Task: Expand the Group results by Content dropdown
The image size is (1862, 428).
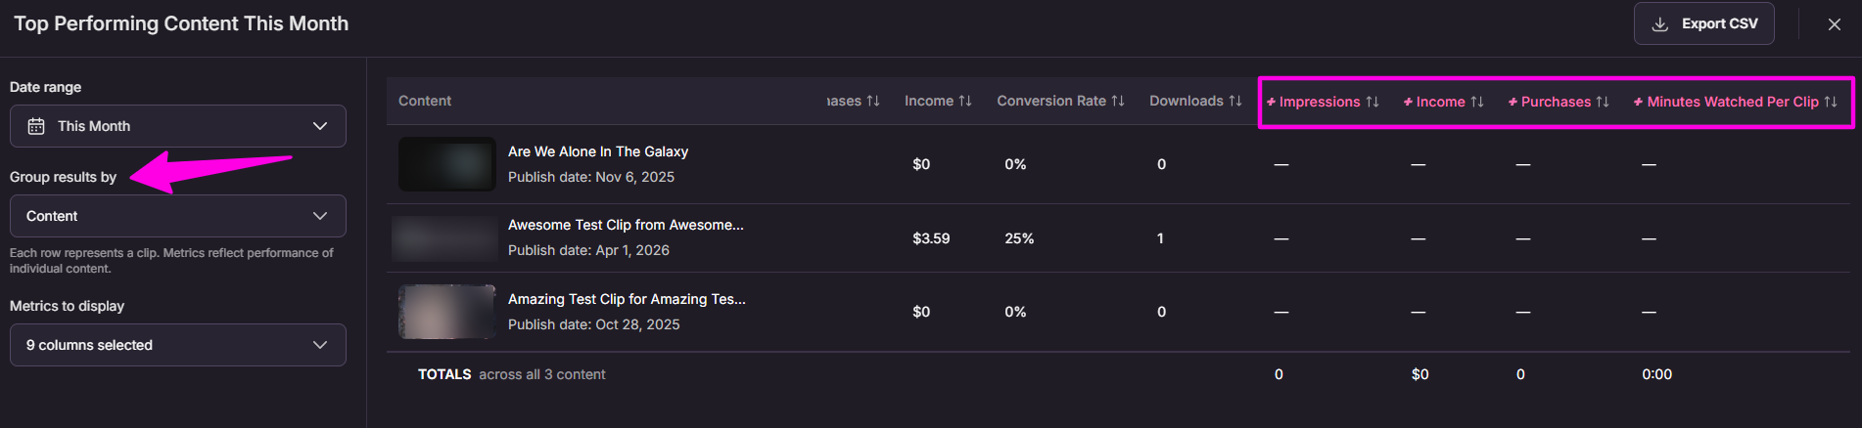Action: (x=177, y=216)
